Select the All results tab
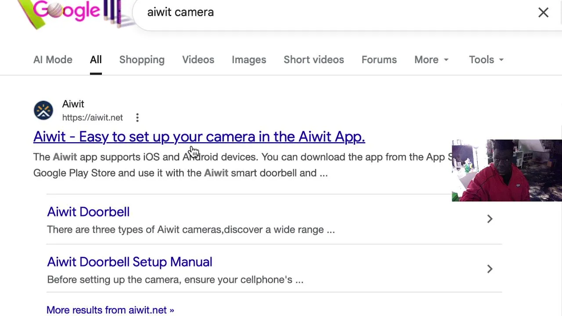 pyautogui.click(x=96, y=60)
